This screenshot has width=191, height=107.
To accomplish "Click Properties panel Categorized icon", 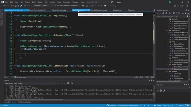I will [x=158, y=90].
